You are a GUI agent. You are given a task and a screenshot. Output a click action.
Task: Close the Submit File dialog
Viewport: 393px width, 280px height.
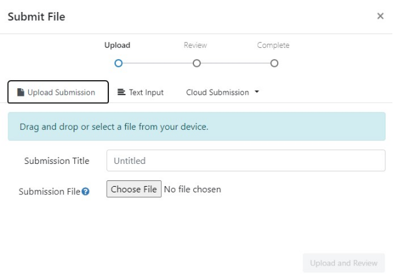click(x=380, y=16)
